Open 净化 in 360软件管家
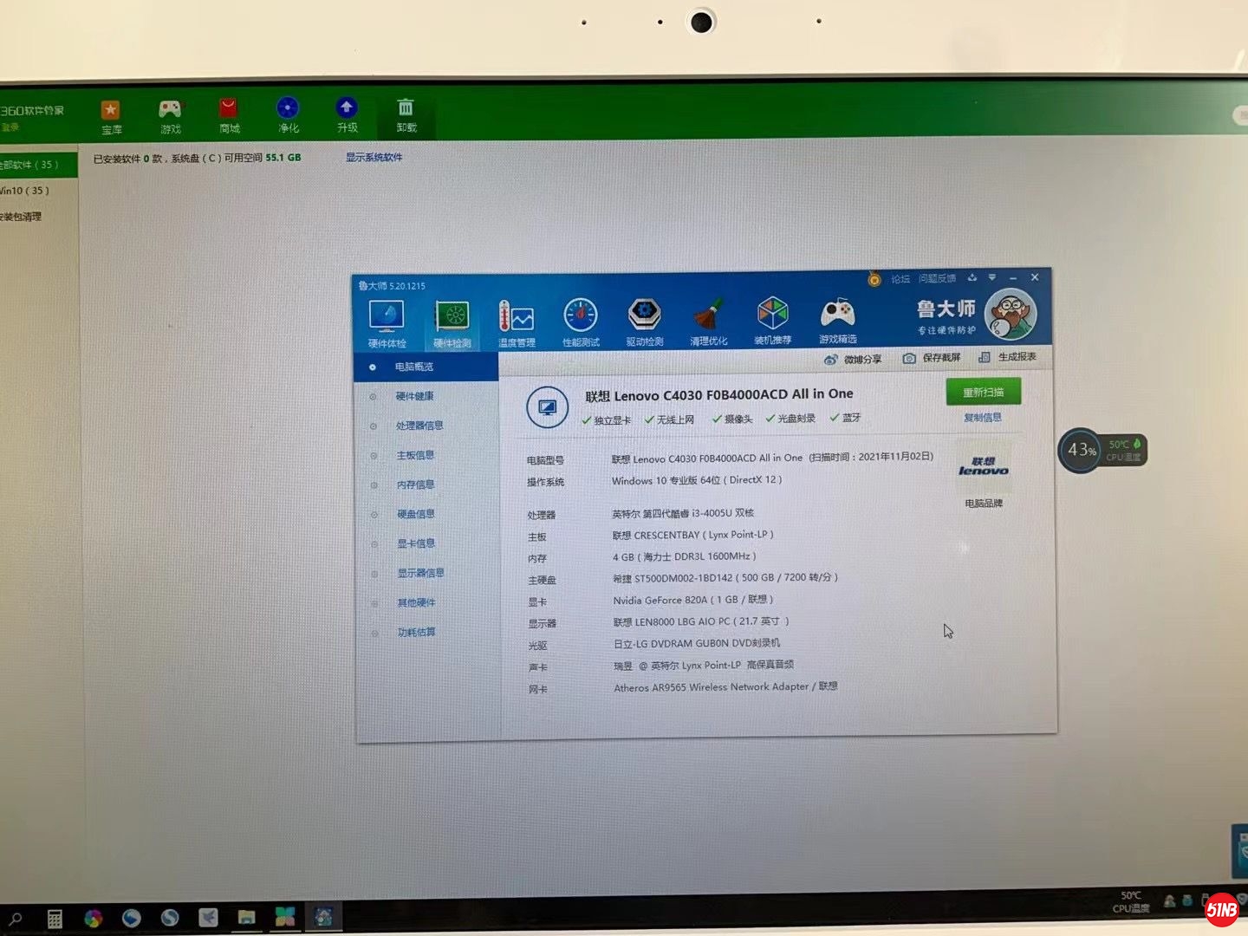 coord(288,116)
